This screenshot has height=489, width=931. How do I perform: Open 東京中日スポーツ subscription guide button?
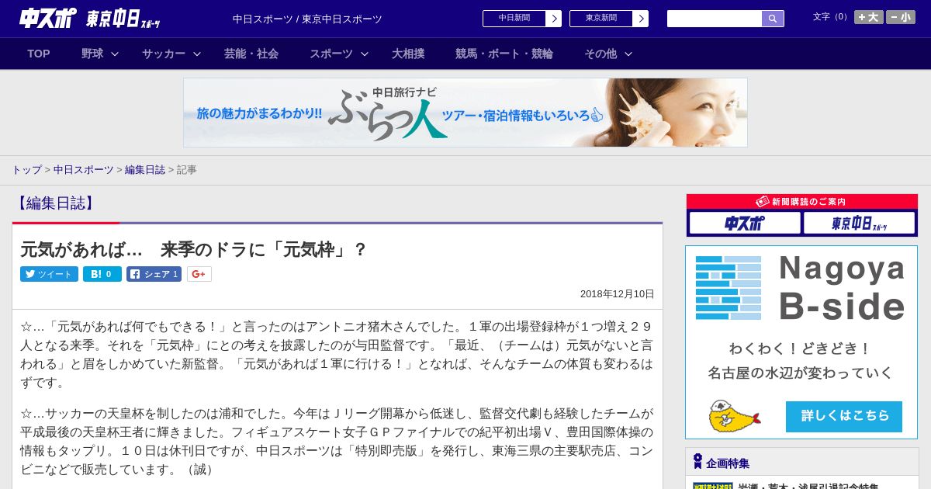(x=860, y=224)
